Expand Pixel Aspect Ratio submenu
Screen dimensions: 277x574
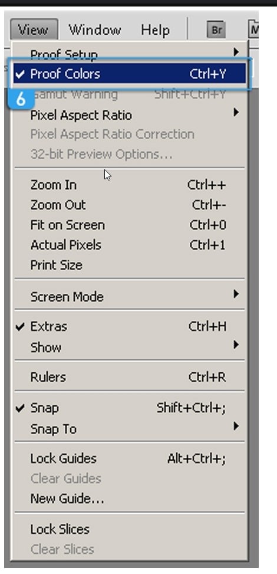point(130,115)
